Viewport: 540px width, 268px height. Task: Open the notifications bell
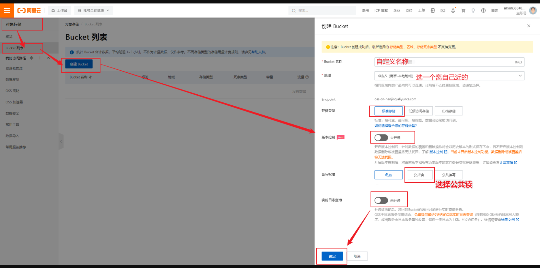point(453,10)
